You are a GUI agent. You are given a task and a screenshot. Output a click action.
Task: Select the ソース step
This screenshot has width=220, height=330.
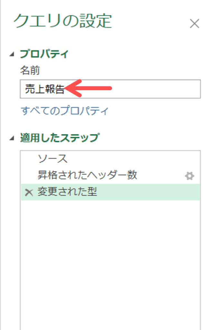(x=53, y=159)
